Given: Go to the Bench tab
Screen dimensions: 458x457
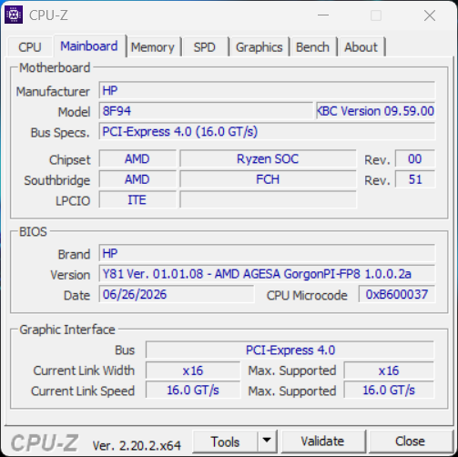Looking at the screenshot, I should tap(312, 47).
